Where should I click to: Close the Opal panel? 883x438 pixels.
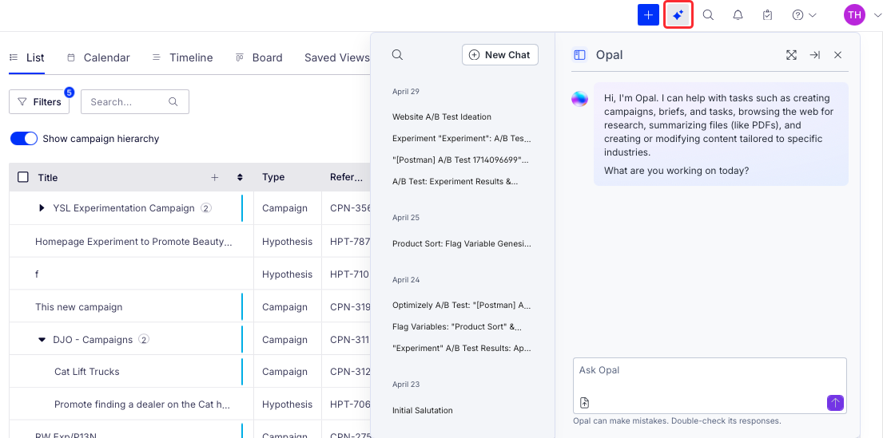pos(838,54)
